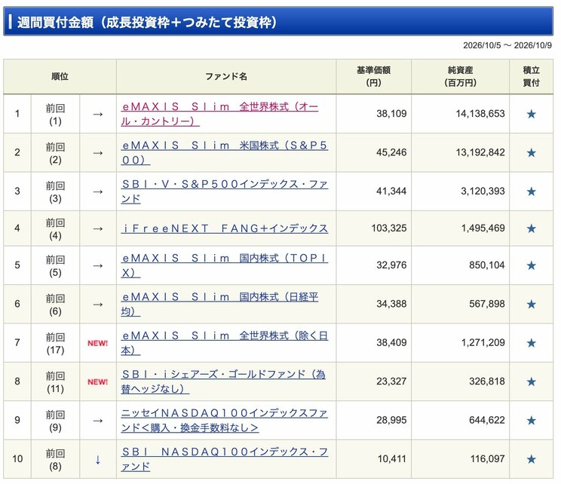
Task: Open SBI NASDAQ100インデックス・ファンド link
Action: point(225,458)
